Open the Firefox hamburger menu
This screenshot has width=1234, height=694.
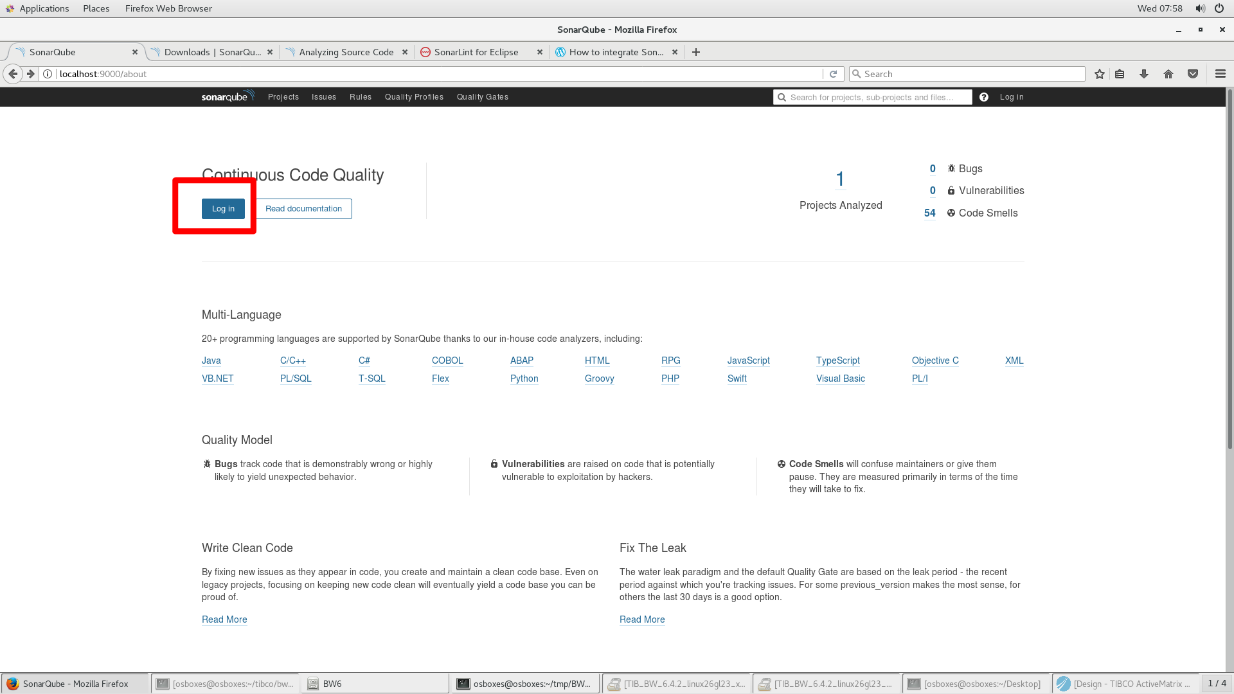point(1221,74)
